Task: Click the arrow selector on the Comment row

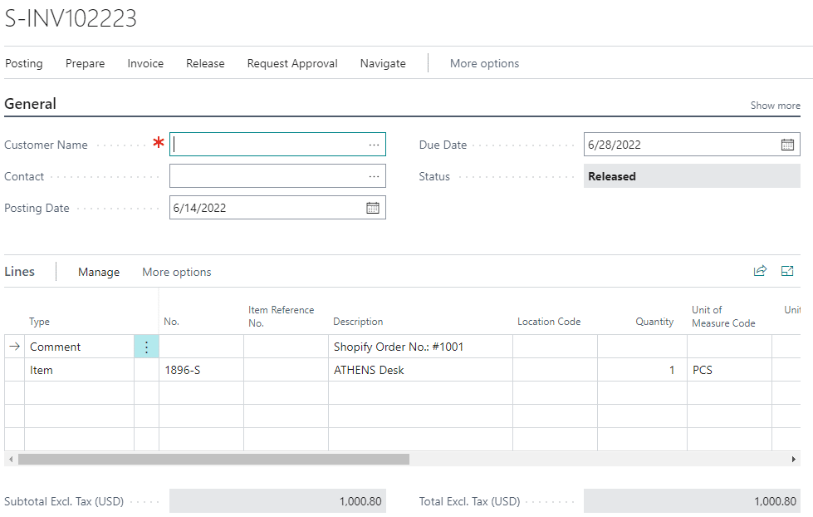Action: click(14, 347)
